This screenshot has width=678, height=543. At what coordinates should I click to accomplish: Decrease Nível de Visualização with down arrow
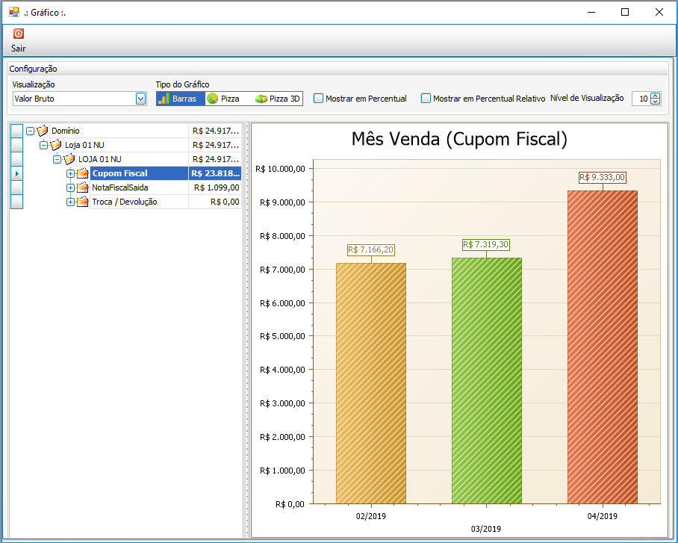tap(656, 102)
